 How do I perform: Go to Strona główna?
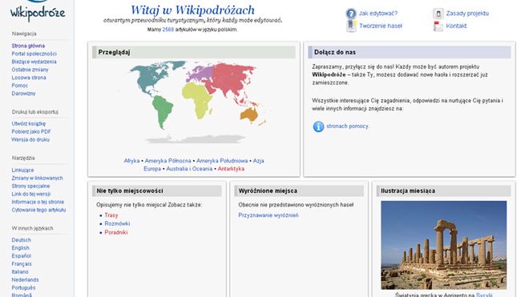[x=28, y=46]
